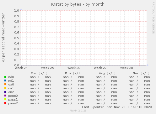Click the purple pass0 color swatch

click(5, 96)
